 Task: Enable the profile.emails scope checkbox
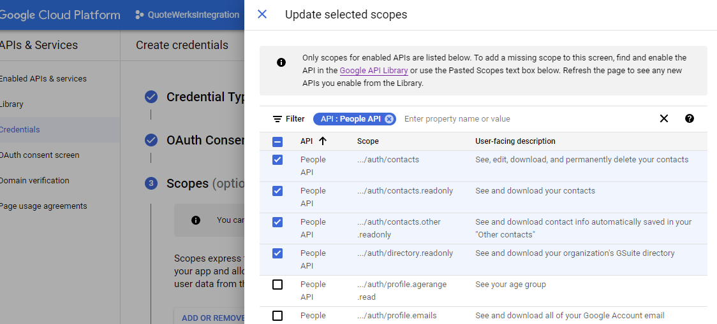click(x=277, y=316)
